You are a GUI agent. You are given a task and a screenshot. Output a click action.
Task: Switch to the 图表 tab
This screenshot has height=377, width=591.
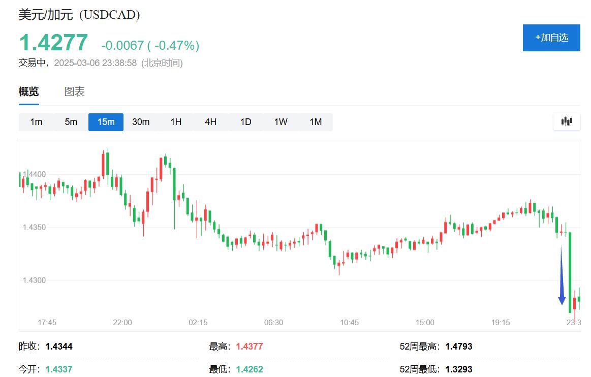coord(74,91)
